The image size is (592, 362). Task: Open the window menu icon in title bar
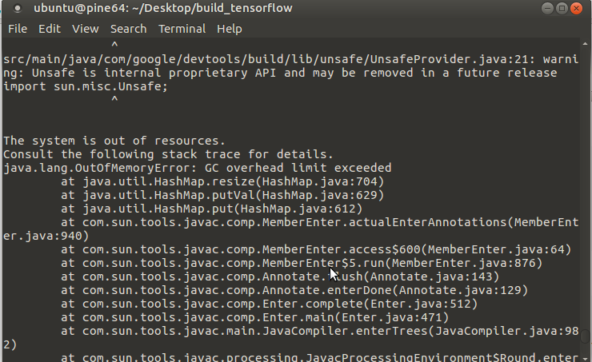(x=17, y=8)
